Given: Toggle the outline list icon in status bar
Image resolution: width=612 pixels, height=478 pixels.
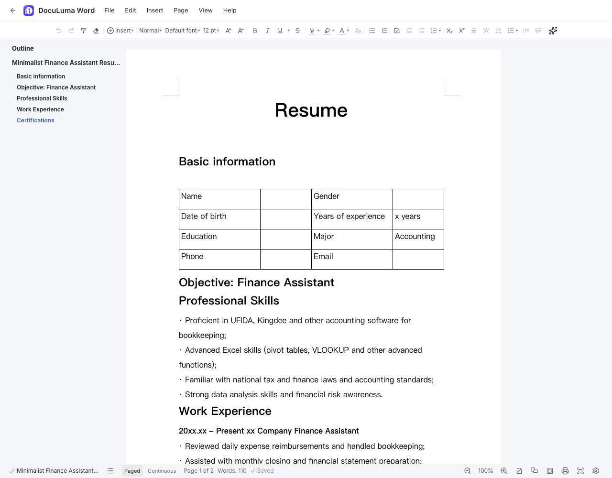Looking at the screenshot, I should tap(110, 471).
